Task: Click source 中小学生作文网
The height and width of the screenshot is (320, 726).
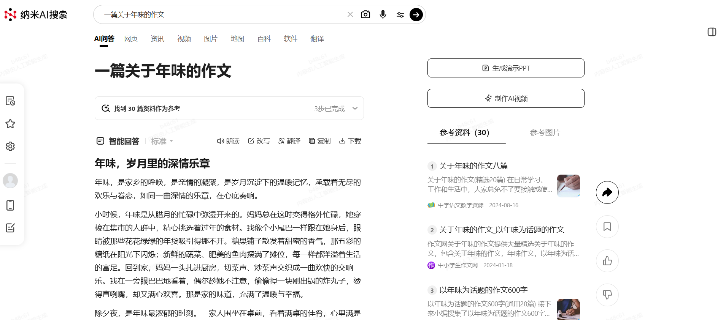Action: point(458,265)
